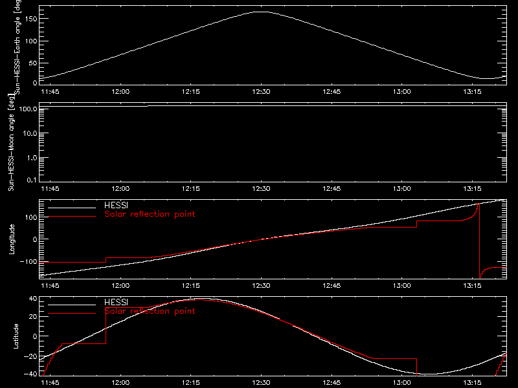Select 12:45 time label under Moon angle plot
The height and width of the screenshot is (388, 518).
tap(332, 188)
